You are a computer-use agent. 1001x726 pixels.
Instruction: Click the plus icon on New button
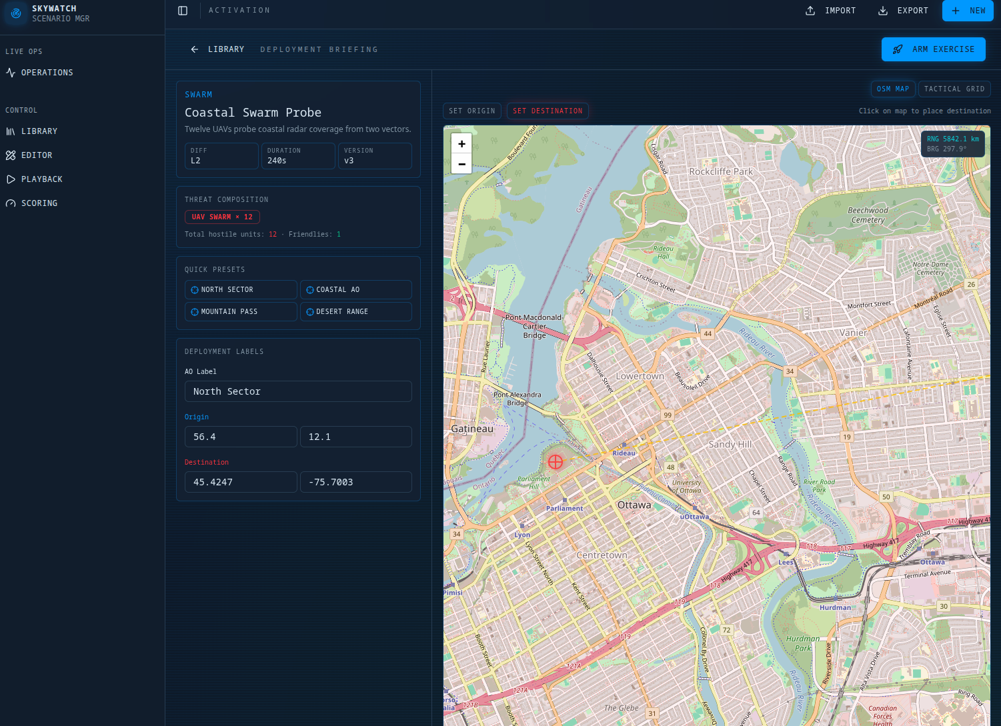coord(956,11)
